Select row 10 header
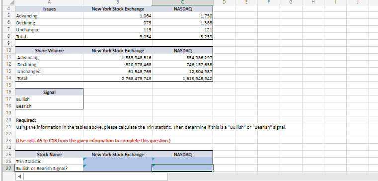The height and width of the screenshot is (181, 378). [x=8, y=51]
